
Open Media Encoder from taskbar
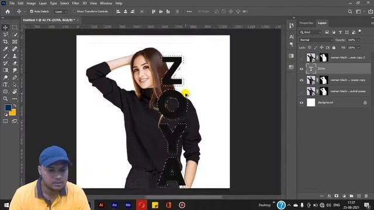[x=128, y=205]
